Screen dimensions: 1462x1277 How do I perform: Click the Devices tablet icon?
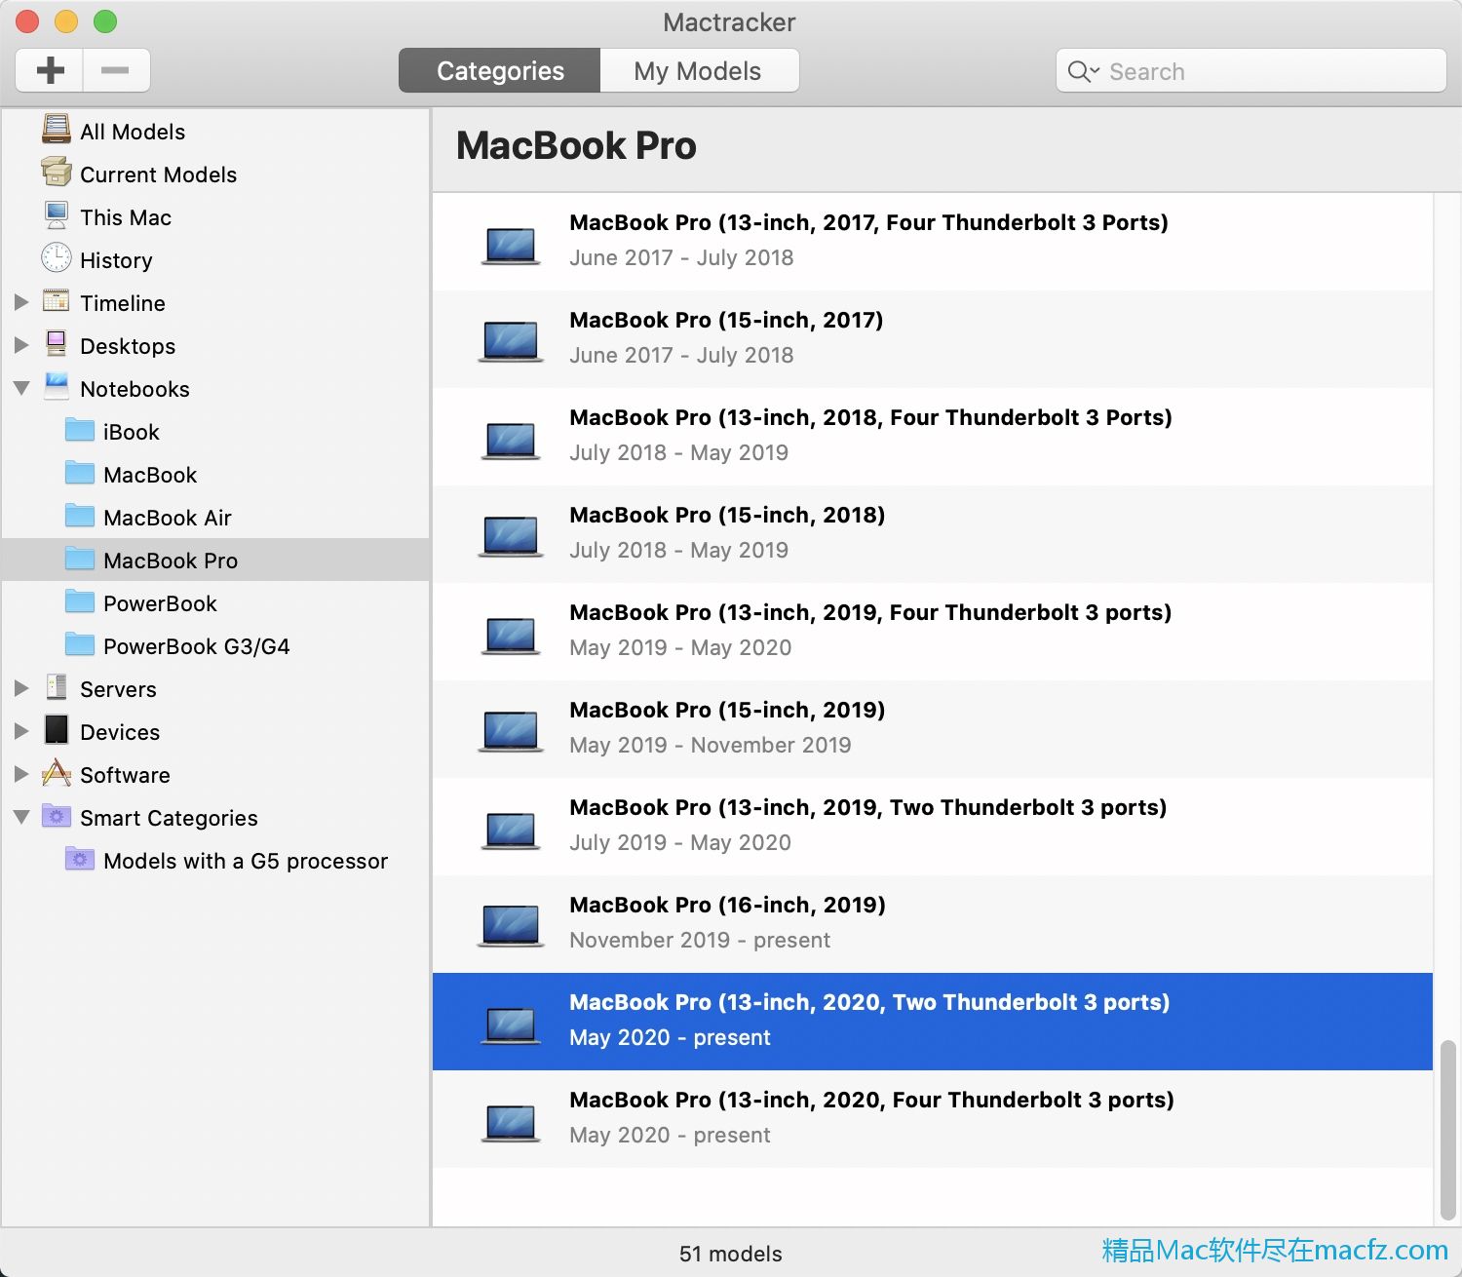click(x=57, y=730)
